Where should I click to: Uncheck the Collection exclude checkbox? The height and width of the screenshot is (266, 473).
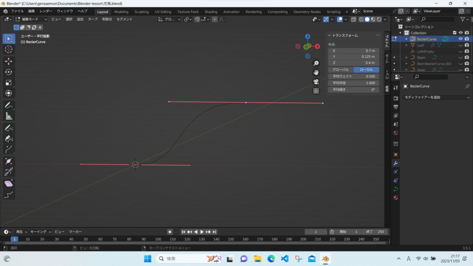point(455,33)
